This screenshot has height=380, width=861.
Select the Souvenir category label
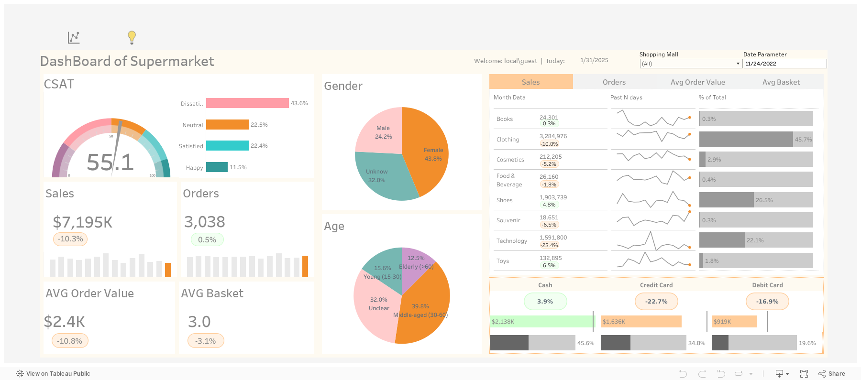pos(508,220)
